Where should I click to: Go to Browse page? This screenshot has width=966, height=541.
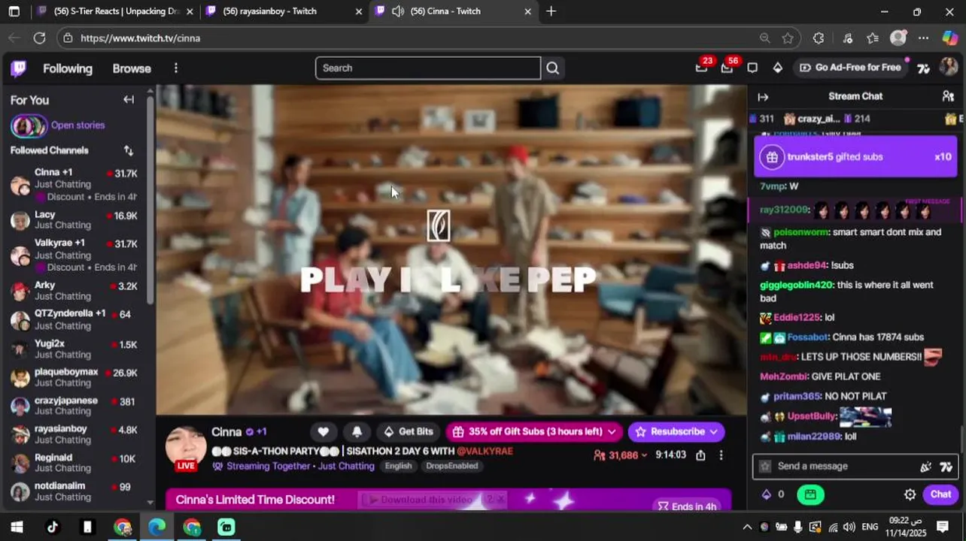(132, 68)
